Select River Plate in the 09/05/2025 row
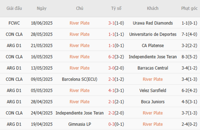The height and width of the screenshot is (131, 200). coord(153,79)
